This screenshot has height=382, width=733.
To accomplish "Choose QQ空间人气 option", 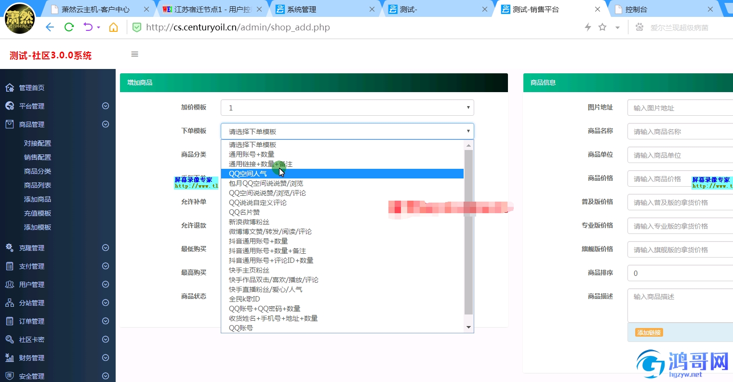I will [342, 174].
